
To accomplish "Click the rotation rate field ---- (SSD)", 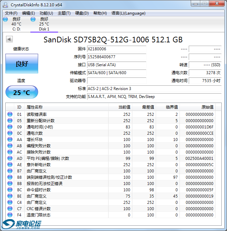I will point(205,65).
